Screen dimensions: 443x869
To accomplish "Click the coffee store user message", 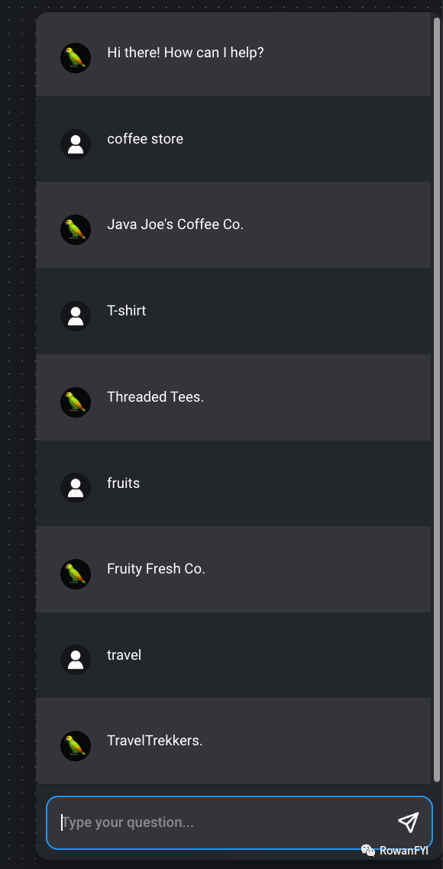I will pyautogui.click(x=144, y=138).
